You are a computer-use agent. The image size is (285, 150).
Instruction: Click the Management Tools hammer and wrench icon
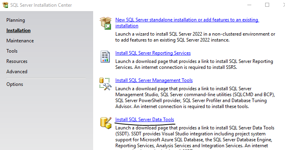(105, 84)
